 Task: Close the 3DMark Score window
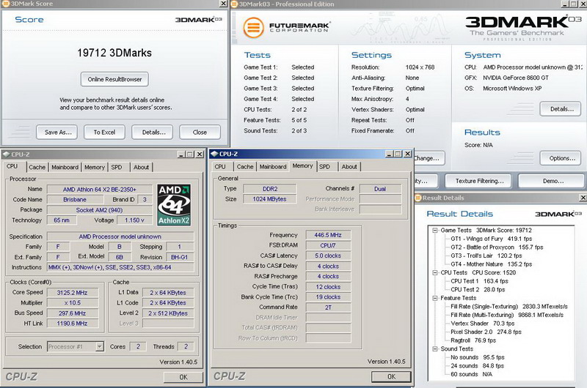click(224, 4)
